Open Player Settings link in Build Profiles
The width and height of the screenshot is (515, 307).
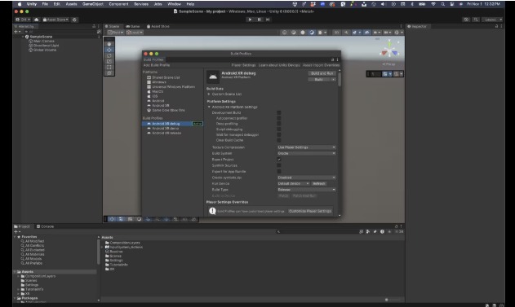tap(243, 65)
